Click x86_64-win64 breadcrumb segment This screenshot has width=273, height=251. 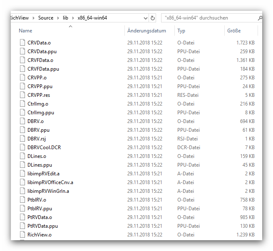point(92,18)
